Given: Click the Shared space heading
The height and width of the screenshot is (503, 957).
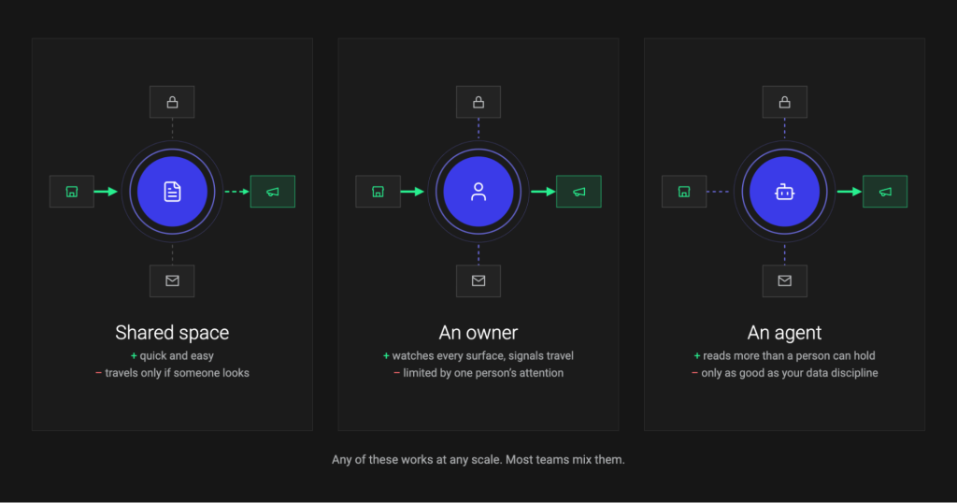Looking at the screenshot, I should tap(172, 333).
